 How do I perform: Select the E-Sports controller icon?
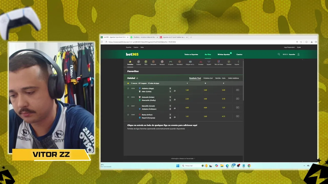171,63
